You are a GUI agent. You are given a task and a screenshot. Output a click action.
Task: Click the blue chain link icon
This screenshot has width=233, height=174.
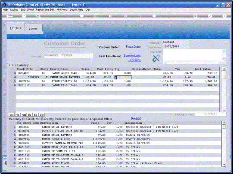156,58
